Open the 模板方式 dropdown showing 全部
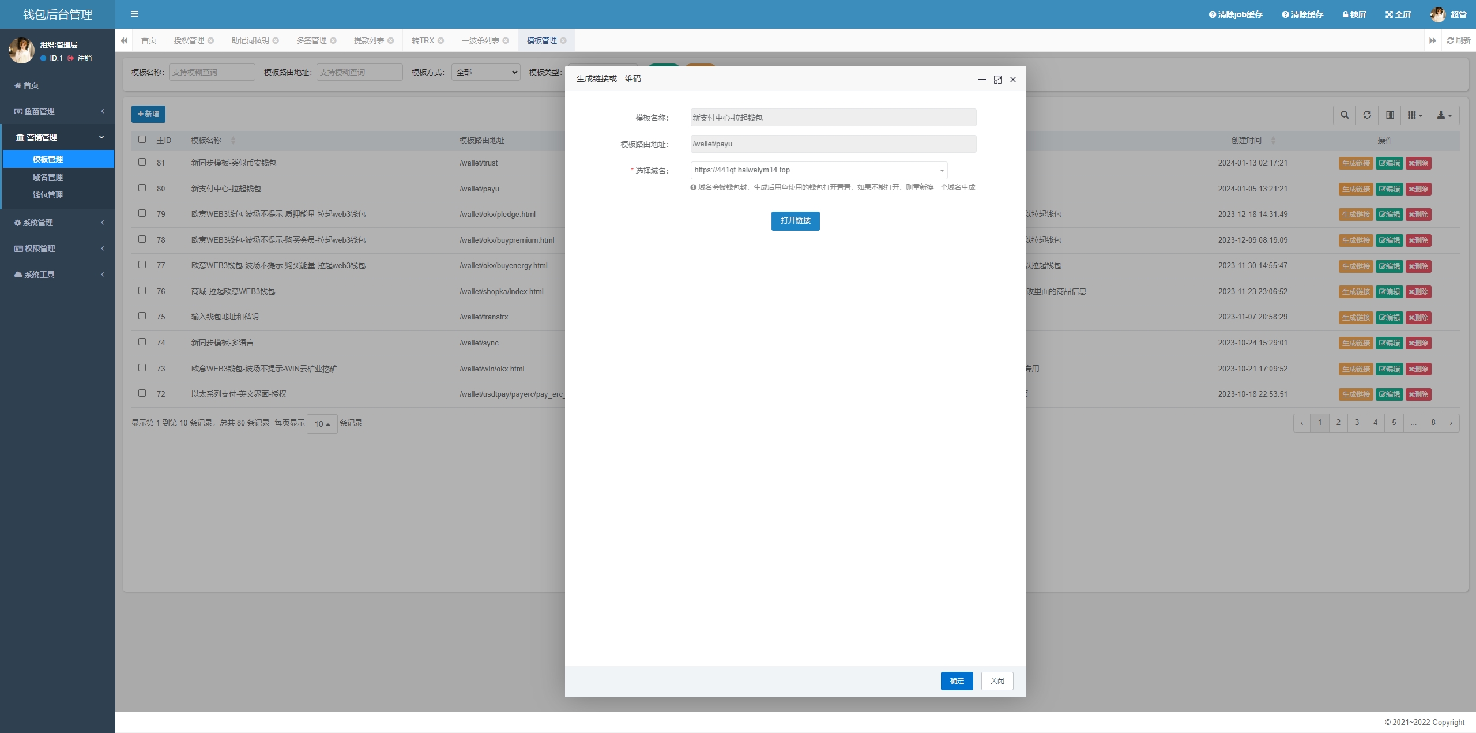 485,72
